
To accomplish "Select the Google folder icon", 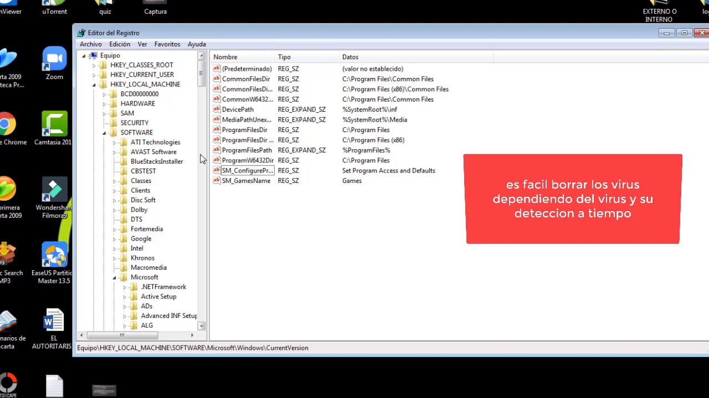I will tap(124, 239).
